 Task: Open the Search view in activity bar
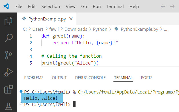pos(9,38)
